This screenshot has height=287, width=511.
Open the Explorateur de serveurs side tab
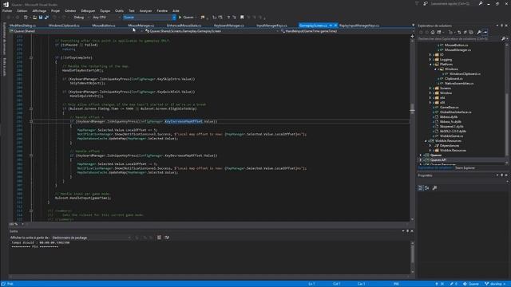4,38
